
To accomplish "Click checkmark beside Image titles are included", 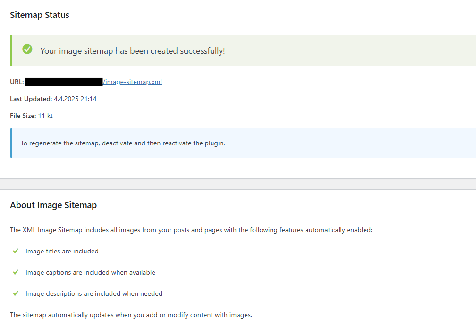I will pos(16,251).
